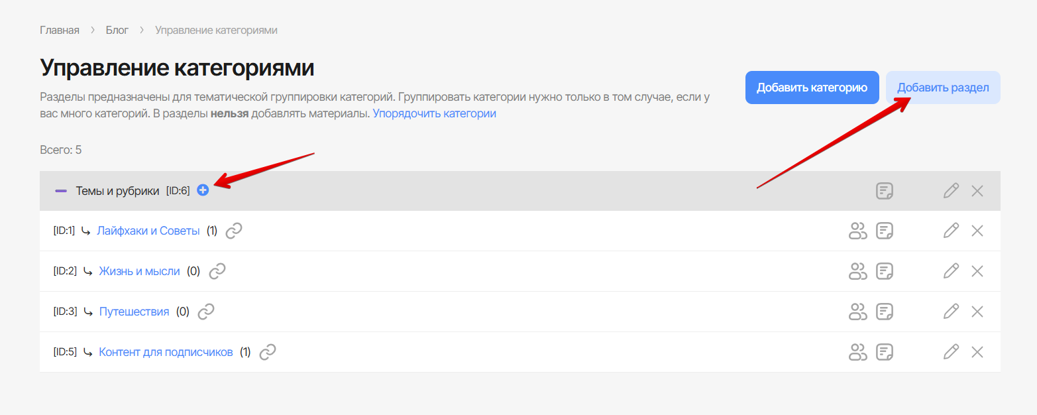Collapse the Темы и рубрики section with the minus icon
Image resolution: width=1037 pixels, height=415 pixels.
[61, 191]
